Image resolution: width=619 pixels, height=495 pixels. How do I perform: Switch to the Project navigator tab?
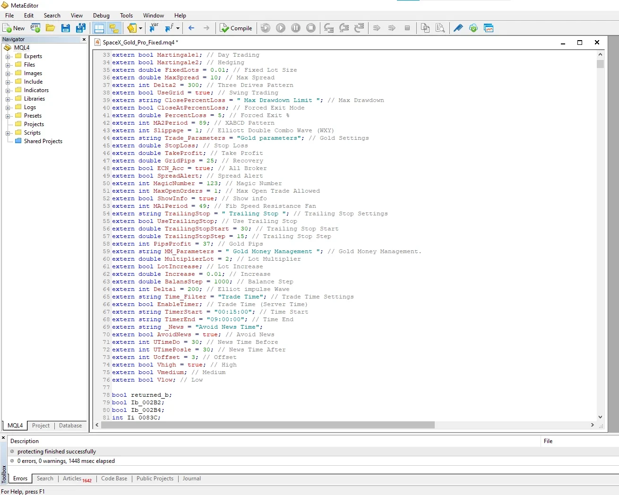point(41,426)
